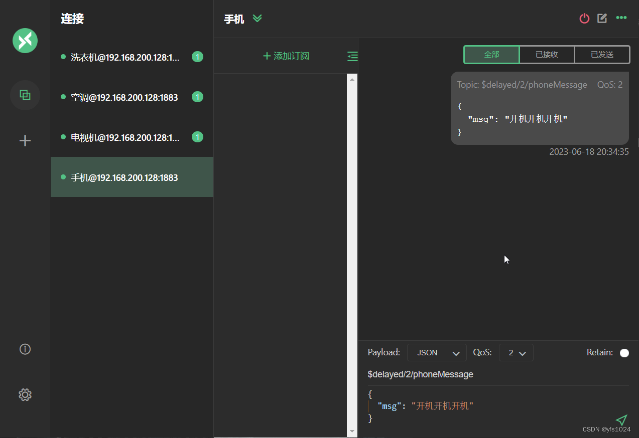Click the green status dot of 手机 connection
This screenshot has width=639, height=438.
click(63, 177)
